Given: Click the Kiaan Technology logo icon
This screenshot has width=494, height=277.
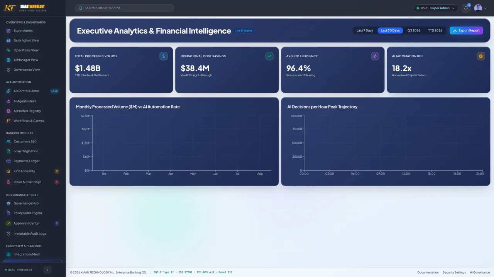Looking at the screenshot, I should 10,8.
